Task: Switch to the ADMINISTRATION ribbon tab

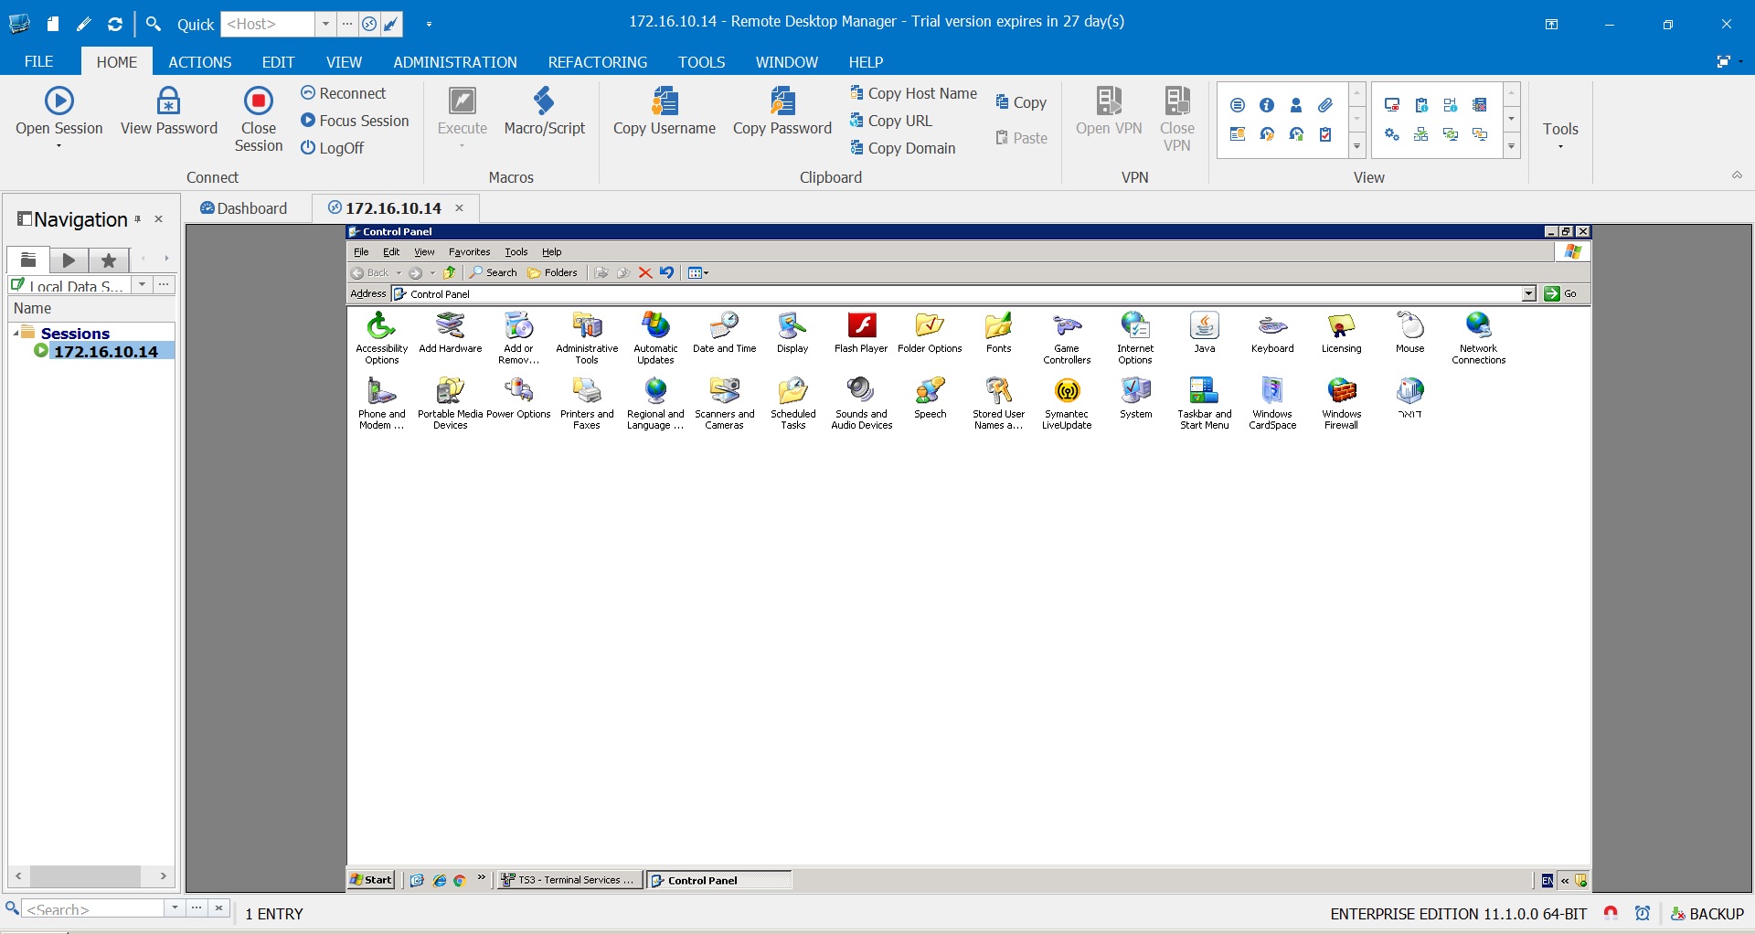Action: [x=455, y=61]
